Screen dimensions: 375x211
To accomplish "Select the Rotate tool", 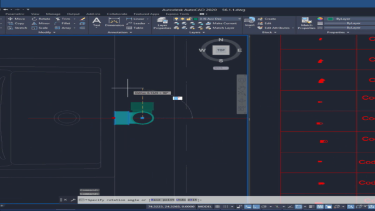I will 41,19.
